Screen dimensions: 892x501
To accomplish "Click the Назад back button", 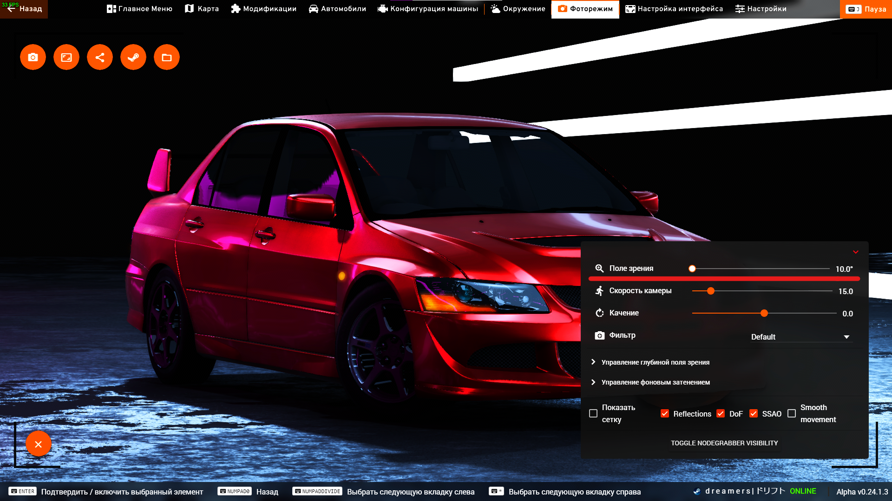I will click(x=24, y=9).
